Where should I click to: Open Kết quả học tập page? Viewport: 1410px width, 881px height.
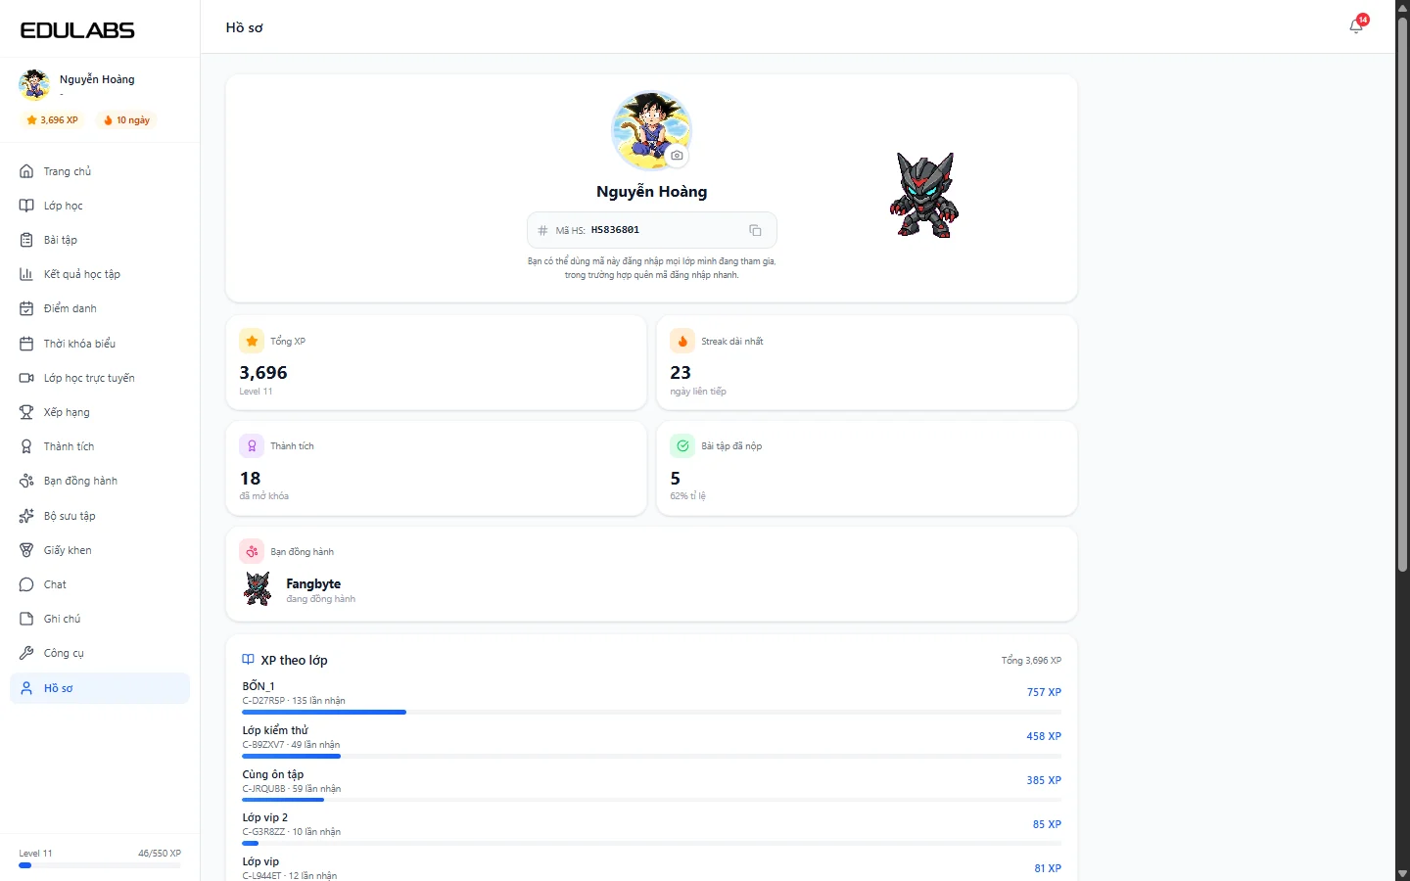[100, 274]
